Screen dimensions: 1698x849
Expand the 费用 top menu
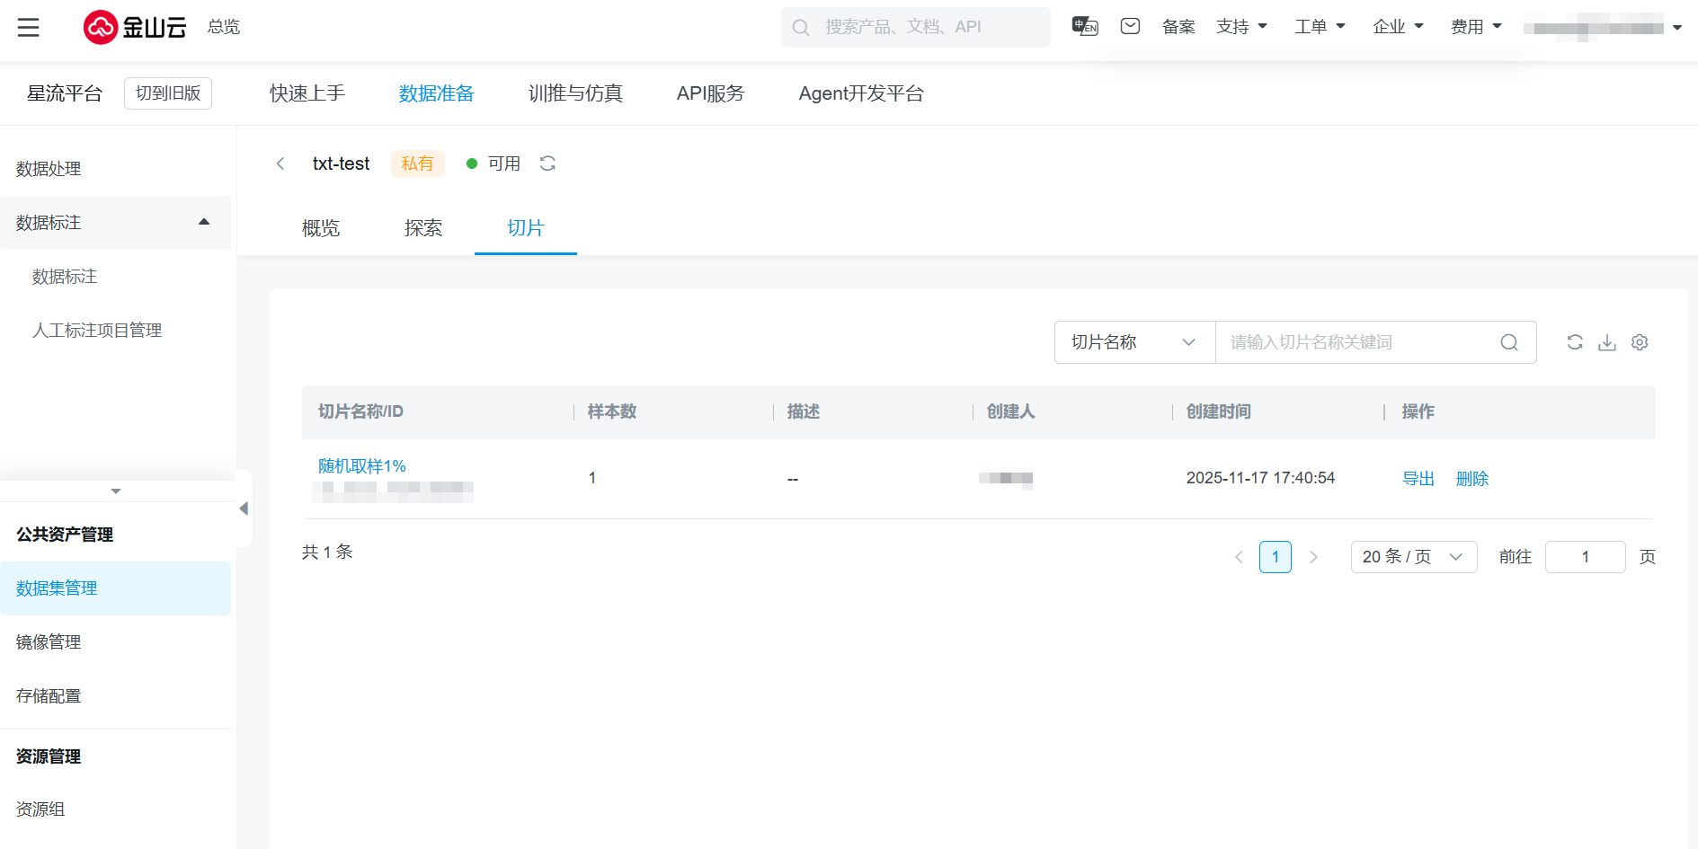[1476, 27]
